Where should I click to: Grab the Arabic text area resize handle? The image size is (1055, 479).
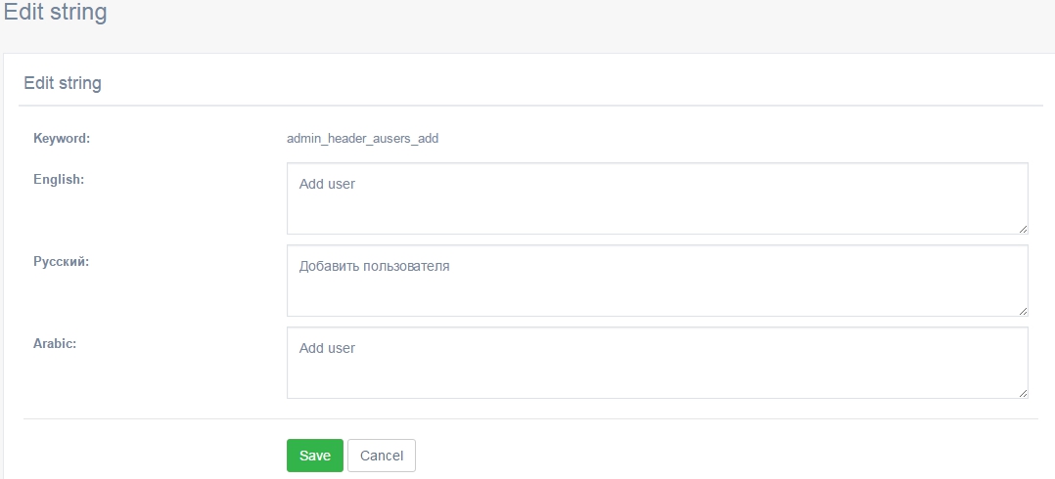(1023, 394)
